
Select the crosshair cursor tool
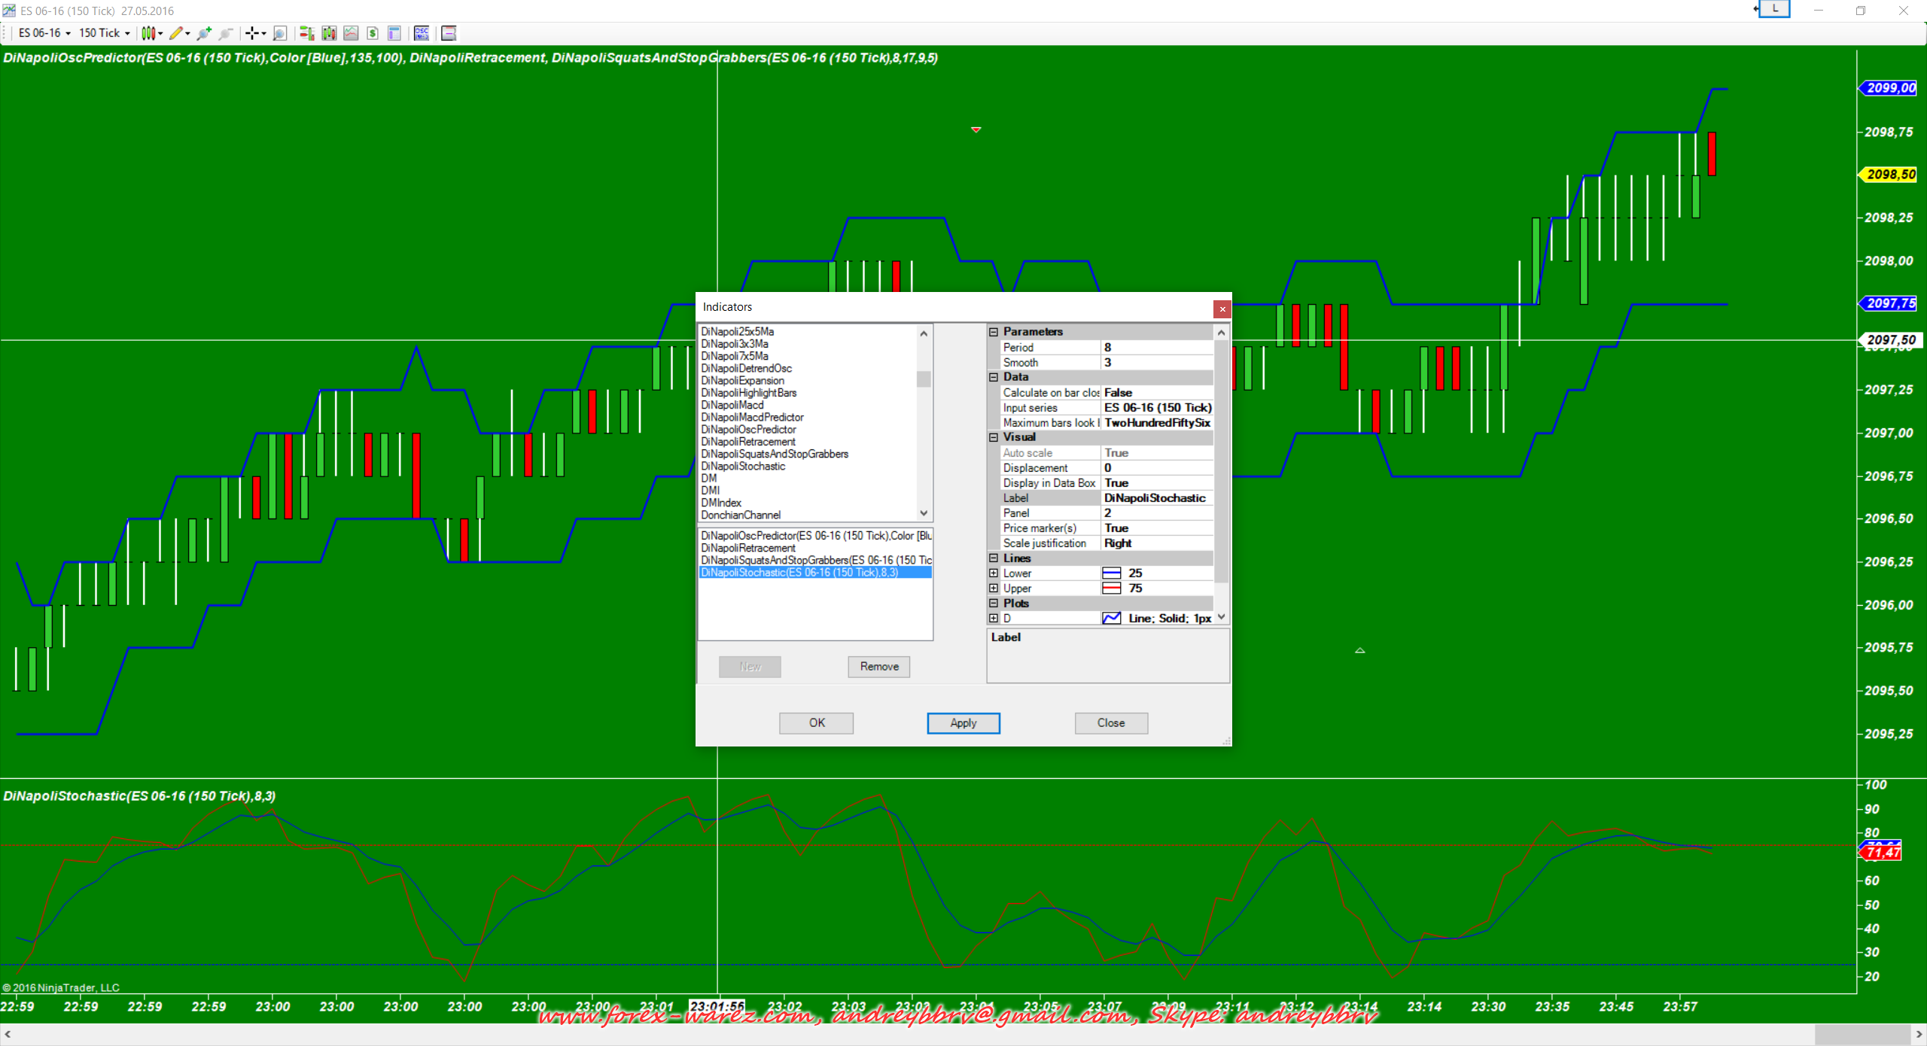[252, 33]
